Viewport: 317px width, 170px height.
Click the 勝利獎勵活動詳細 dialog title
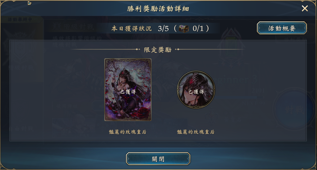pyautogui.click(x=158, y=9)
